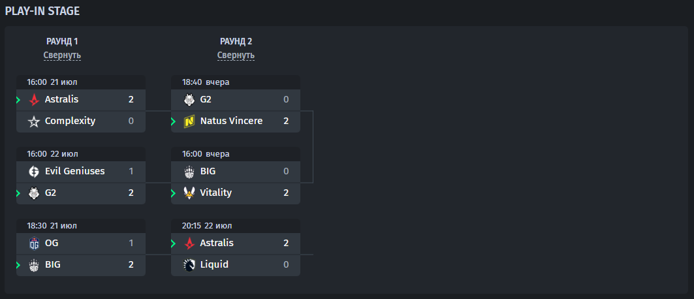The width and height of the screenshot is (694, 299).
Task: Click the PLAY-IN STAGE heading
Action: pos(42,12)
